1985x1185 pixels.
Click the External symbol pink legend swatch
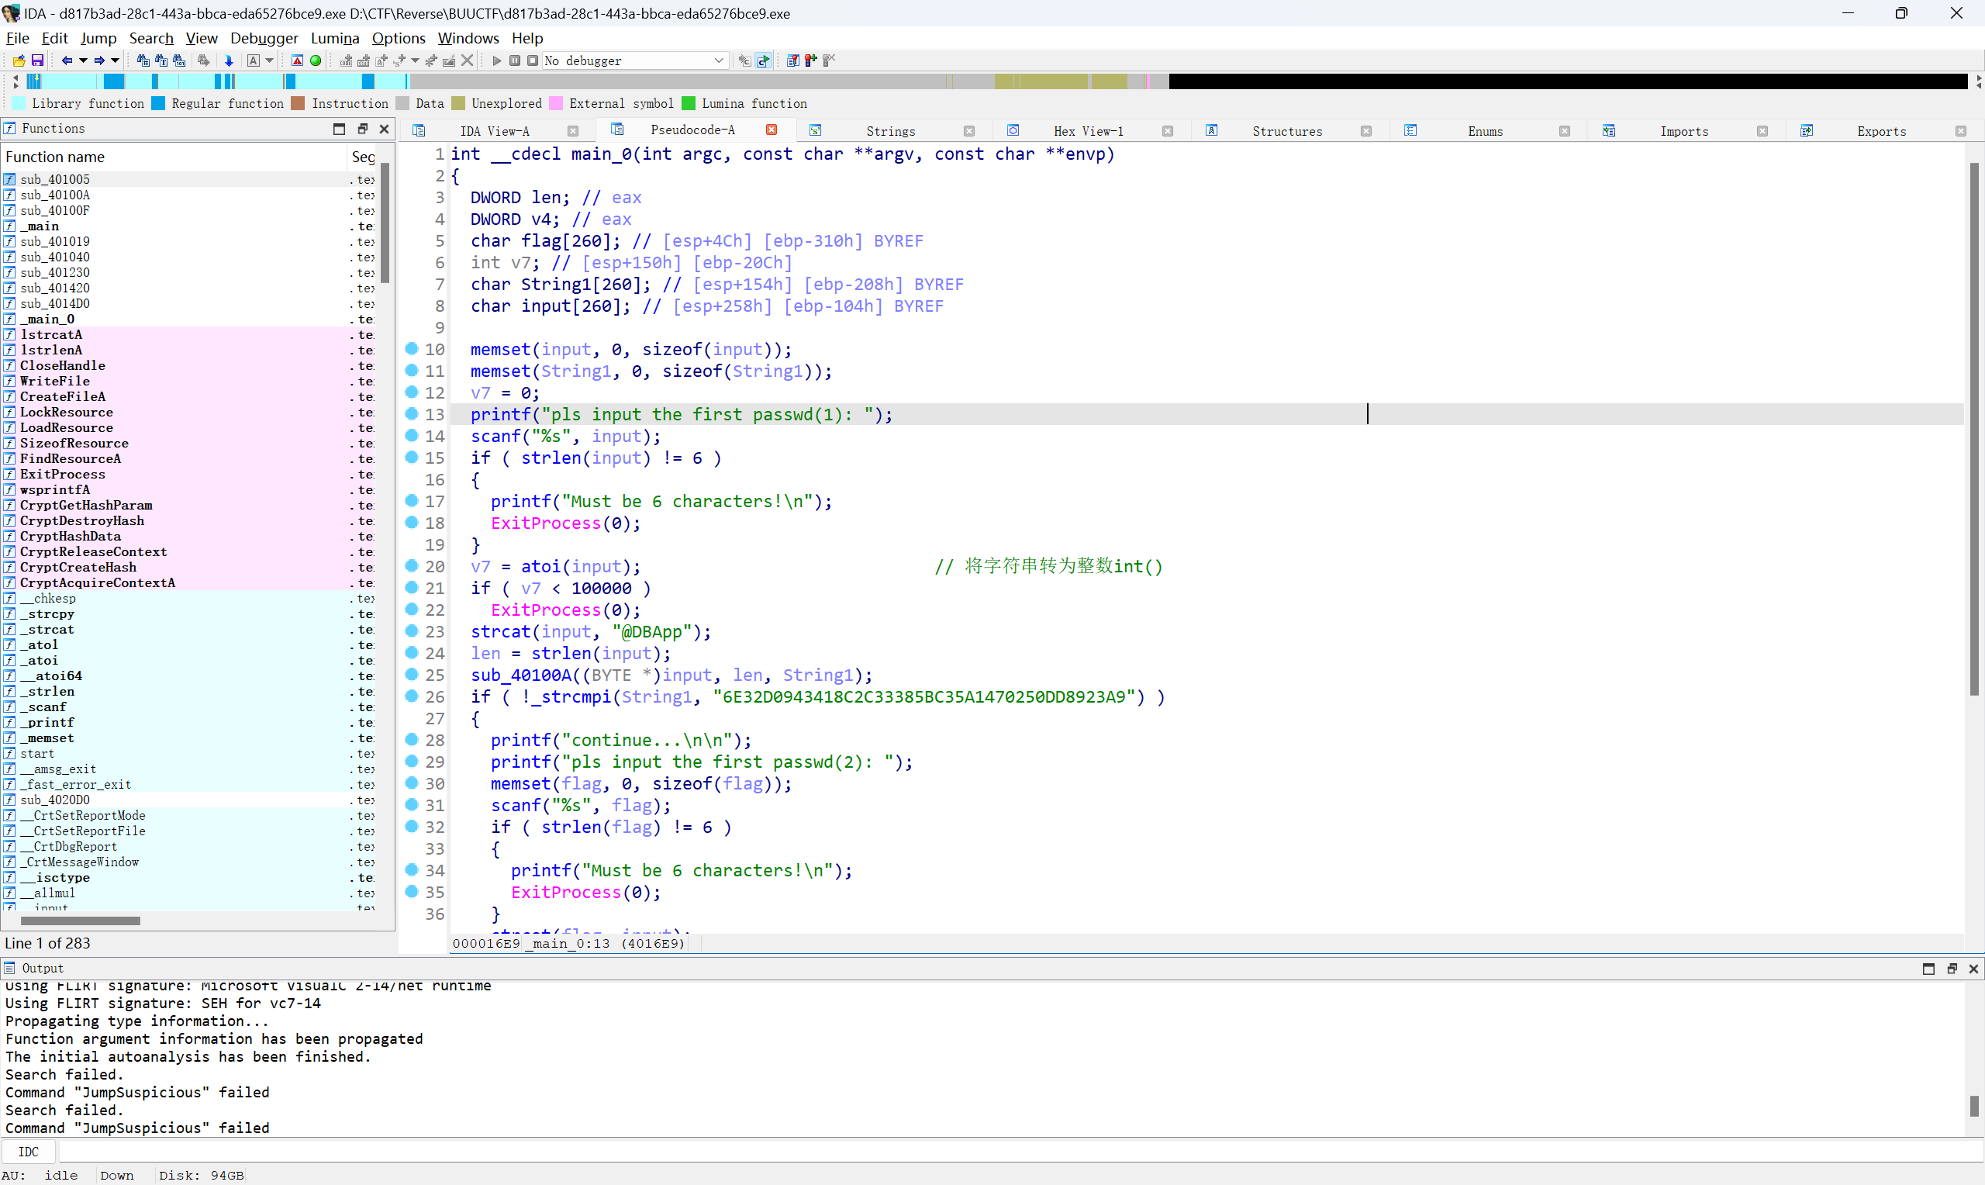[x=555, y=103]
